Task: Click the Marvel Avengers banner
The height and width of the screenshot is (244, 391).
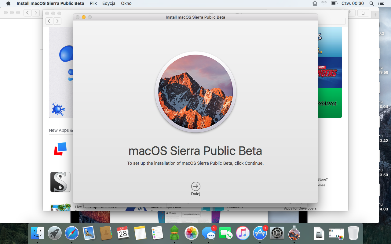Action: [330, 73]
